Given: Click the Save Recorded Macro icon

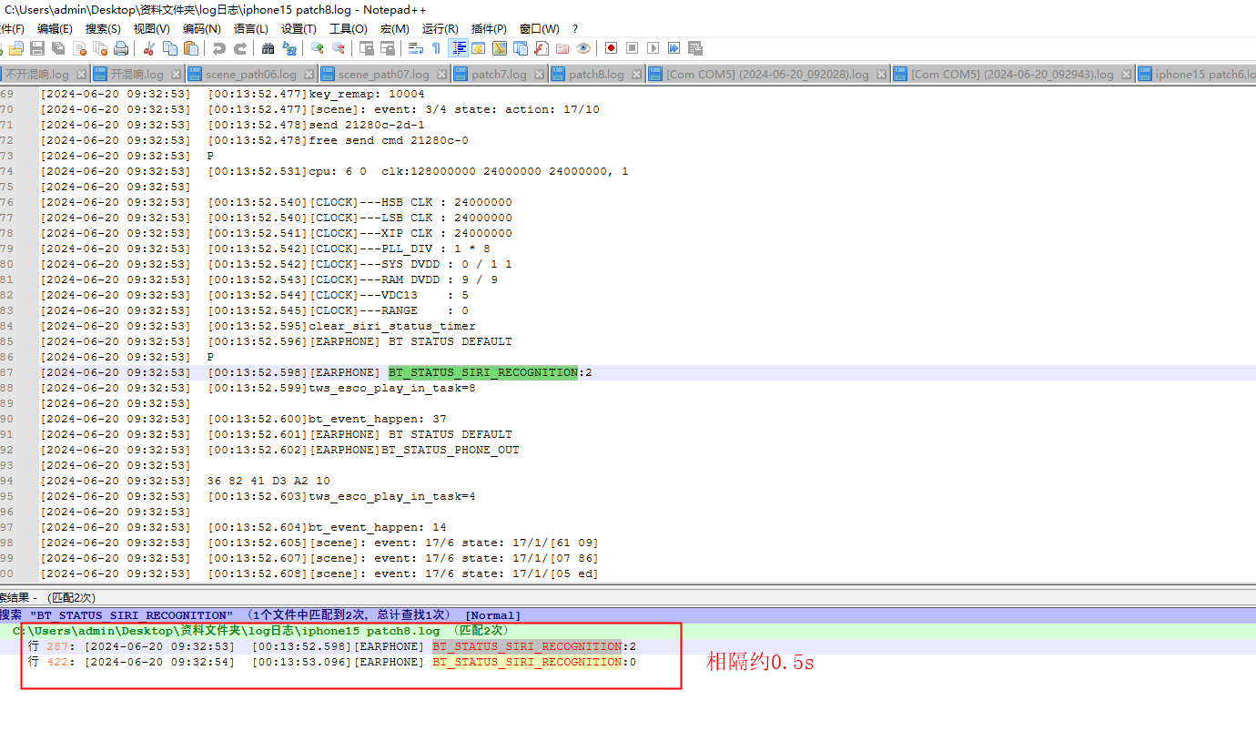Looking at the screenshot, I should coord(695,48).
